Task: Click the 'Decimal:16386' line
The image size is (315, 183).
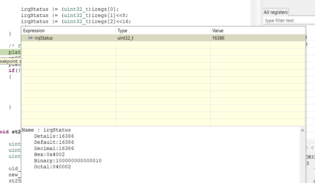Action: (54, 148)
